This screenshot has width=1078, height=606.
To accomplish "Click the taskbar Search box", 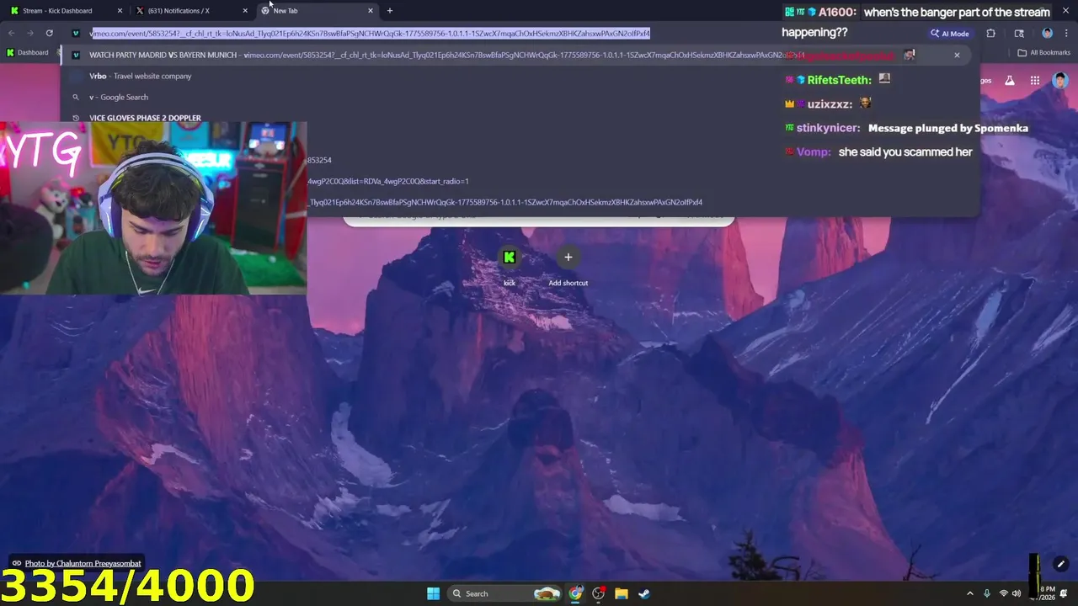I will click(504, 593).
